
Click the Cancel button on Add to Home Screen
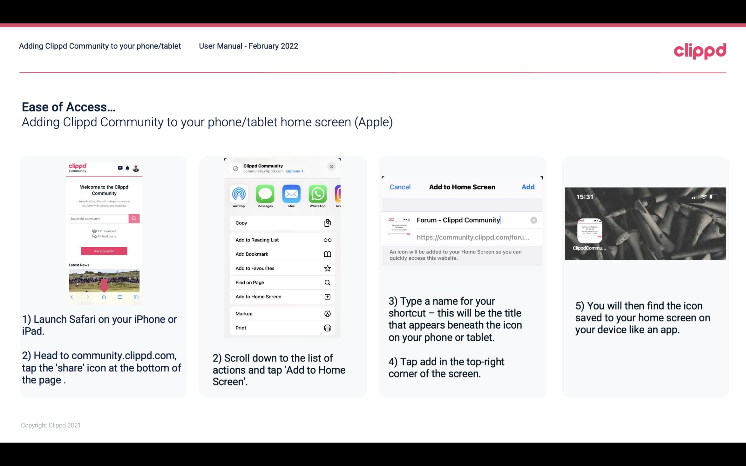coord(400,187)
